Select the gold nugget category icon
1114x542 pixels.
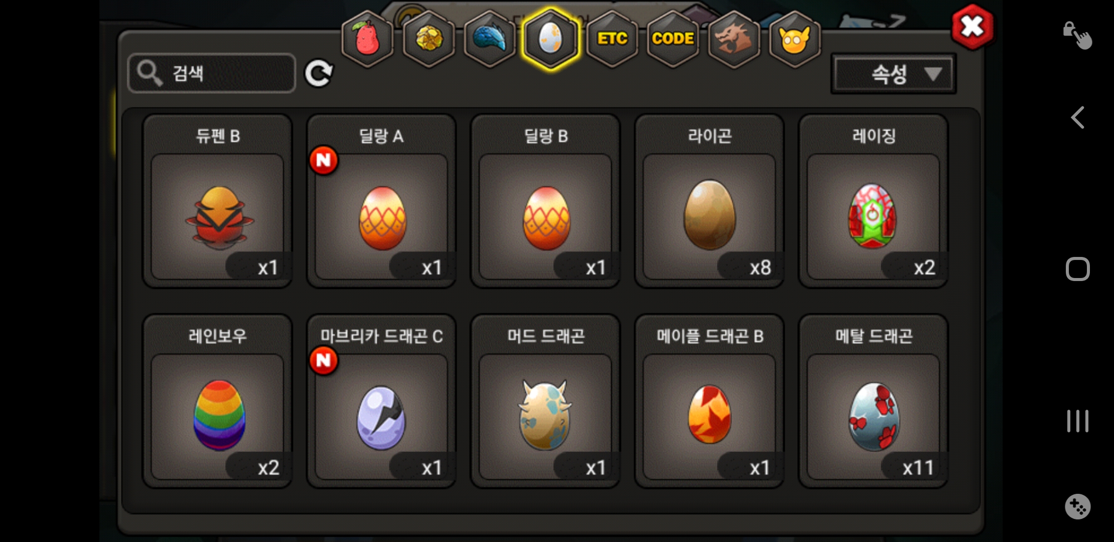(429, 39)
